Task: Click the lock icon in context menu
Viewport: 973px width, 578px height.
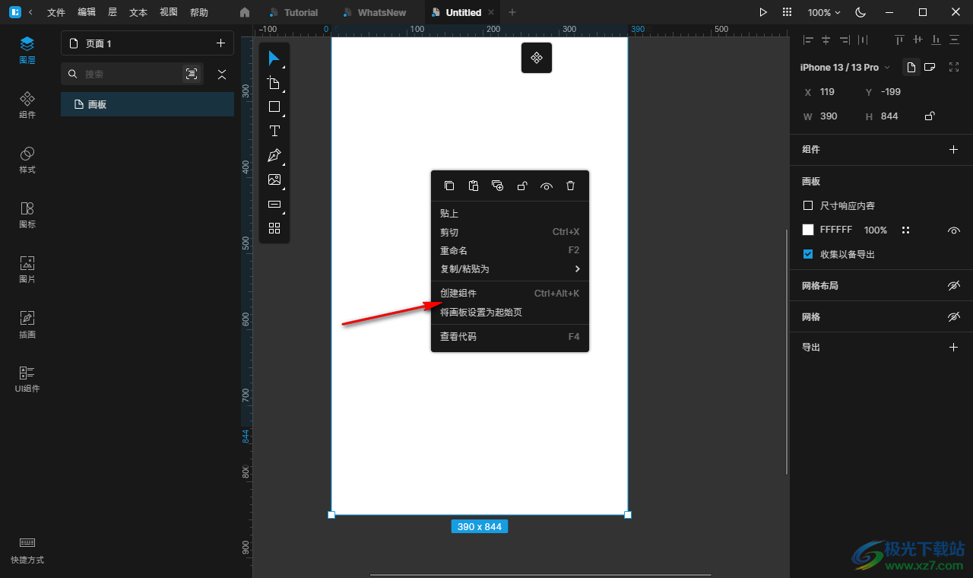Action: pos(522,186)
